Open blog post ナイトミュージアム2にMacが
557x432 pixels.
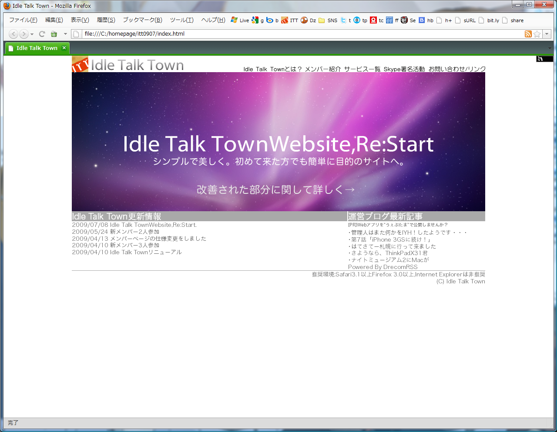tap(389, 260)
